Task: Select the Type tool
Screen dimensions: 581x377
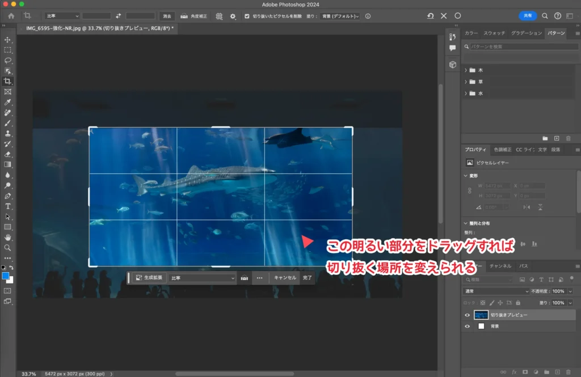Action: click(8, 206)
